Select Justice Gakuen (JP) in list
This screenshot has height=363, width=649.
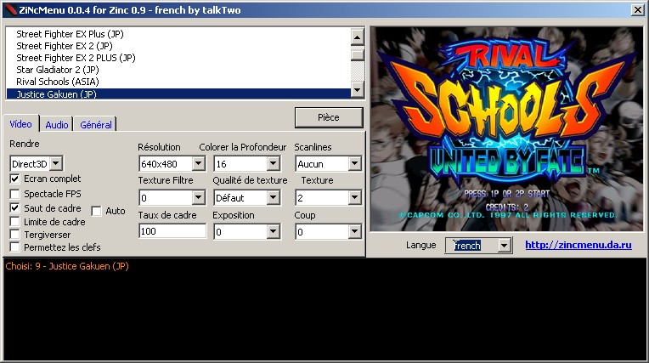pos(178,94)
